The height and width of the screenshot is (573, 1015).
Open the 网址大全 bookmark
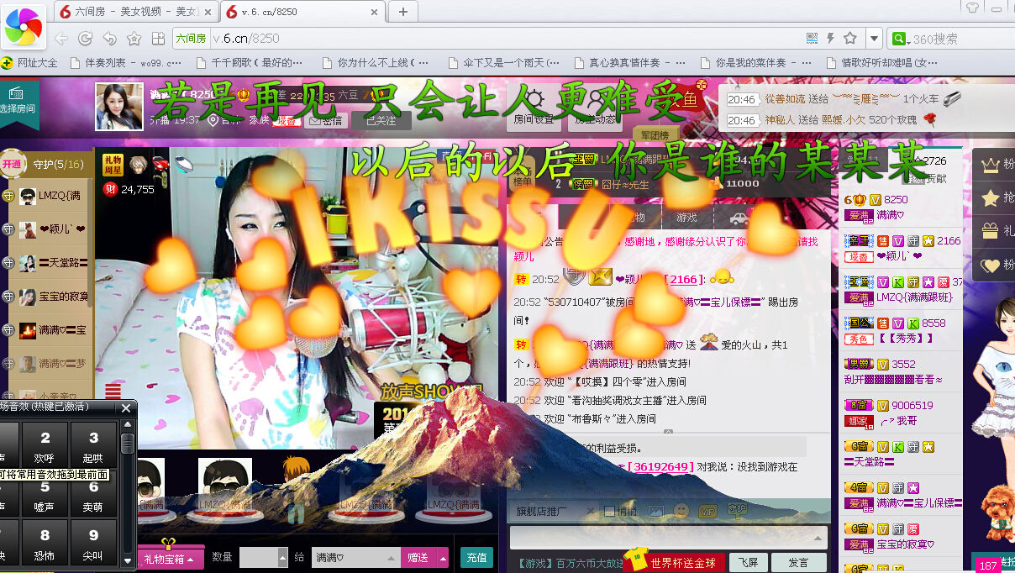30,63
